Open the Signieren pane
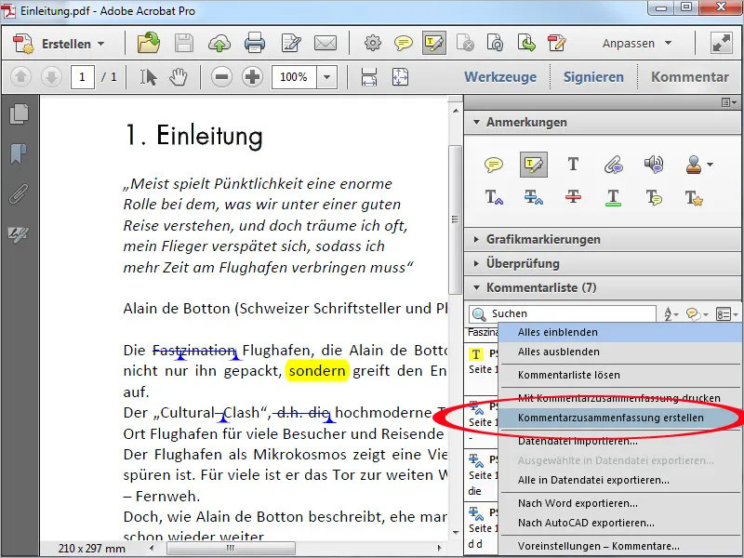 coord(593,77)
